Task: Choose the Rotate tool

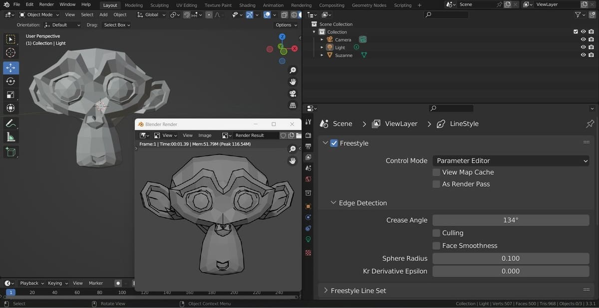Action: click(x=10, y=81)
